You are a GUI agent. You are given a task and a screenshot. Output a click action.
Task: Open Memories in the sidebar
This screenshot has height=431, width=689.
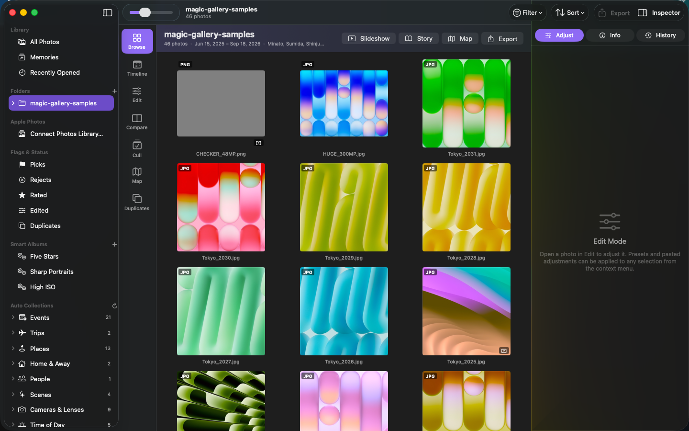tap(61, 57)
